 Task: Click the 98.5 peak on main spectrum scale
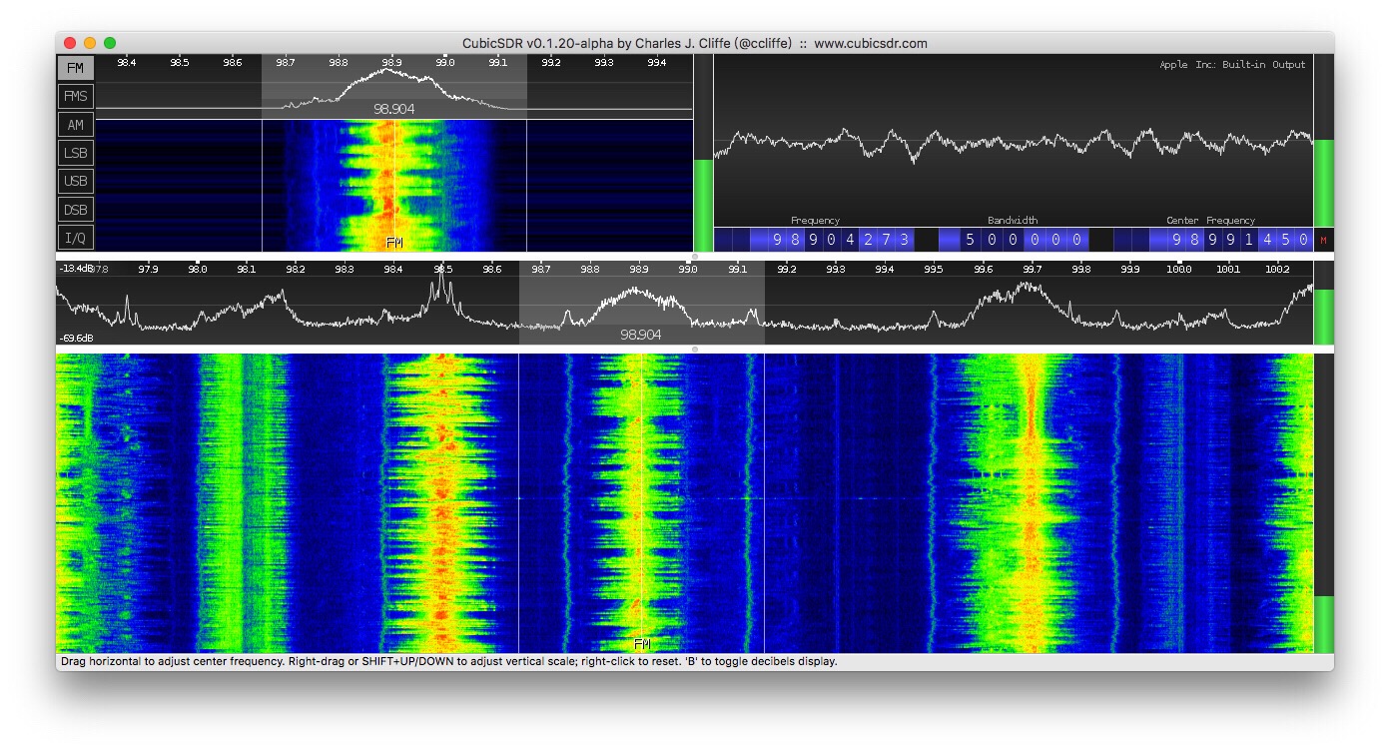click(442, 269)
